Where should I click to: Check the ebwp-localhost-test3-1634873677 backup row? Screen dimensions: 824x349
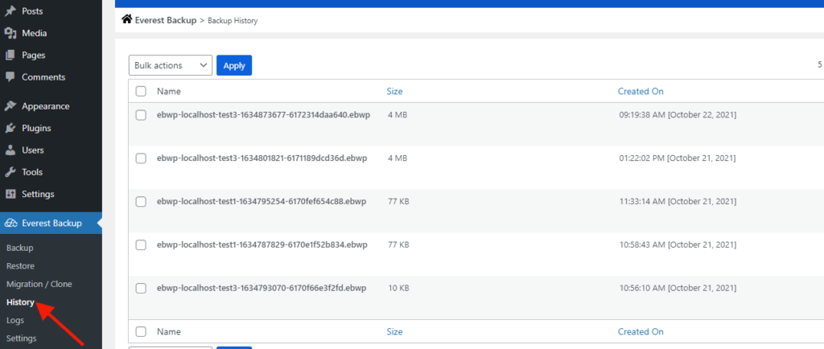point(141,115)
